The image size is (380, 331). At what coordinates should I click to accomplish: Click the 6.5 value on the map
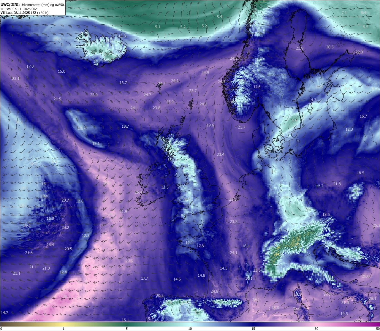[365, 27]
